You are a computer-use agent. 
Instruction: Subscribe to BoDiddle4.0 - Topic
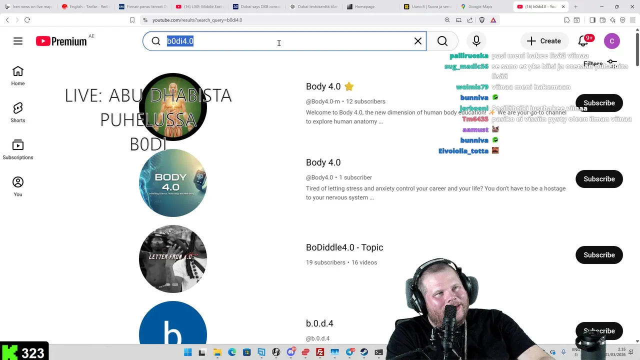point(599,255)
